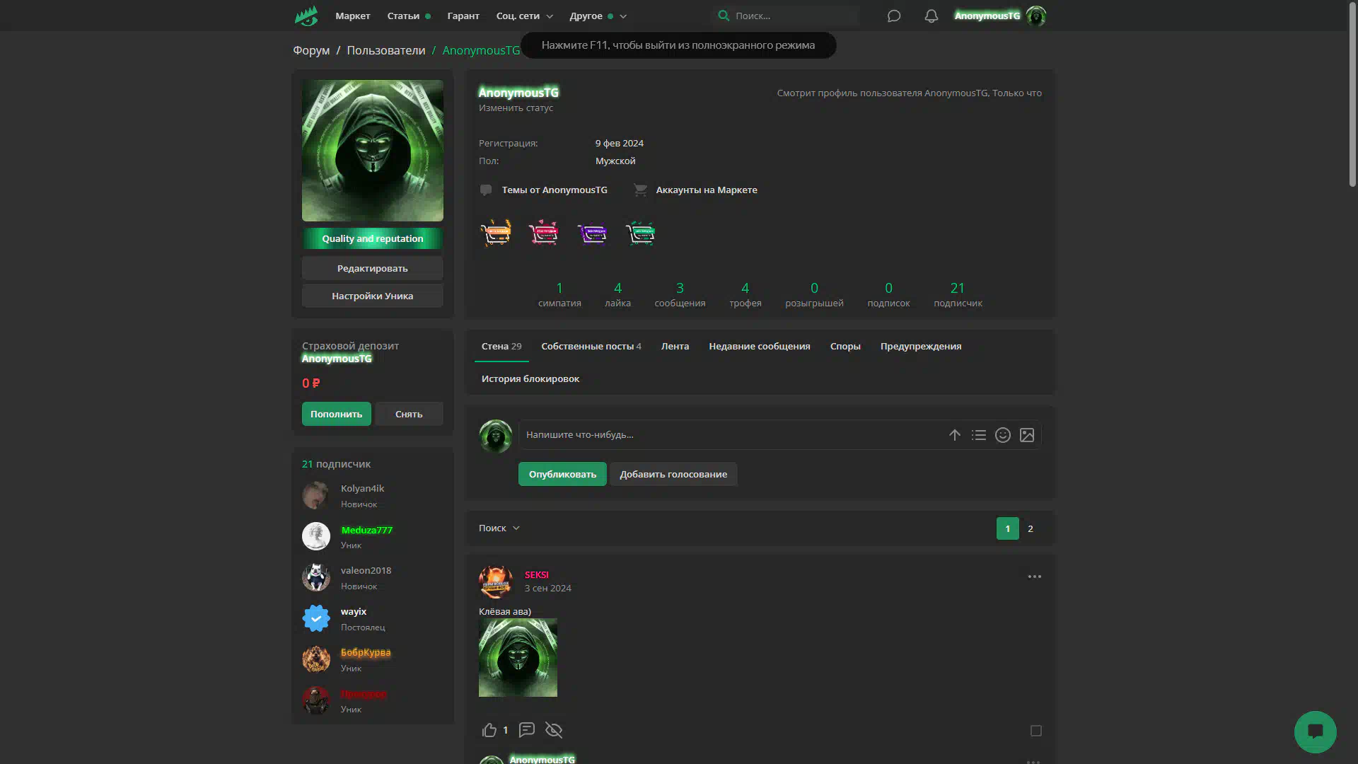Screen dimensions: 1358x764
Task: Expand the Другое dropdown menu
Action: (598, 16)
